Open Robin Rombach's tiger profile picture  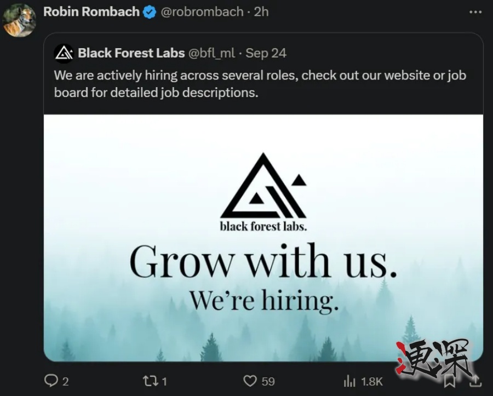(x=19, y=20)
